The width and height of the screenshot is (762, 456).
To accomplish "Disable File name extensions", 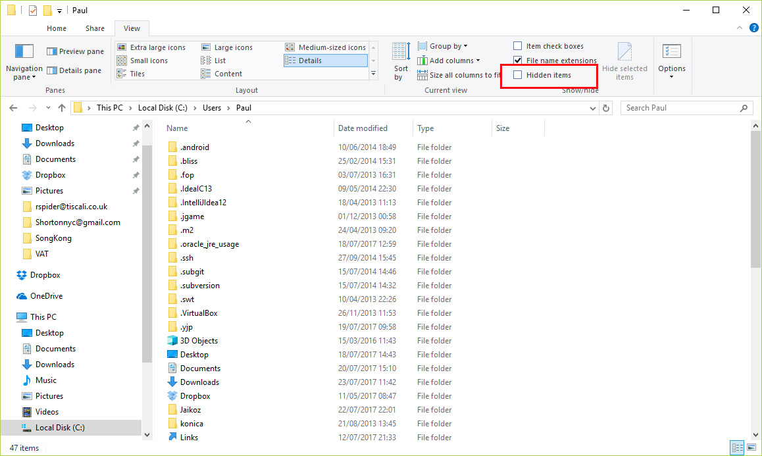I will point(518,60).
